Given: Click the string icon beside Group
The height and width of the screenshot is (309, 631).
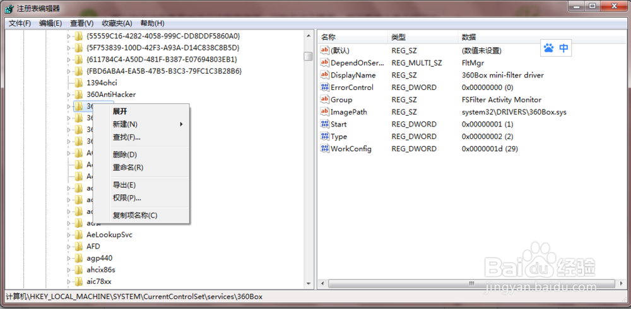Looking at the screenshot, I should coord(324,99).
